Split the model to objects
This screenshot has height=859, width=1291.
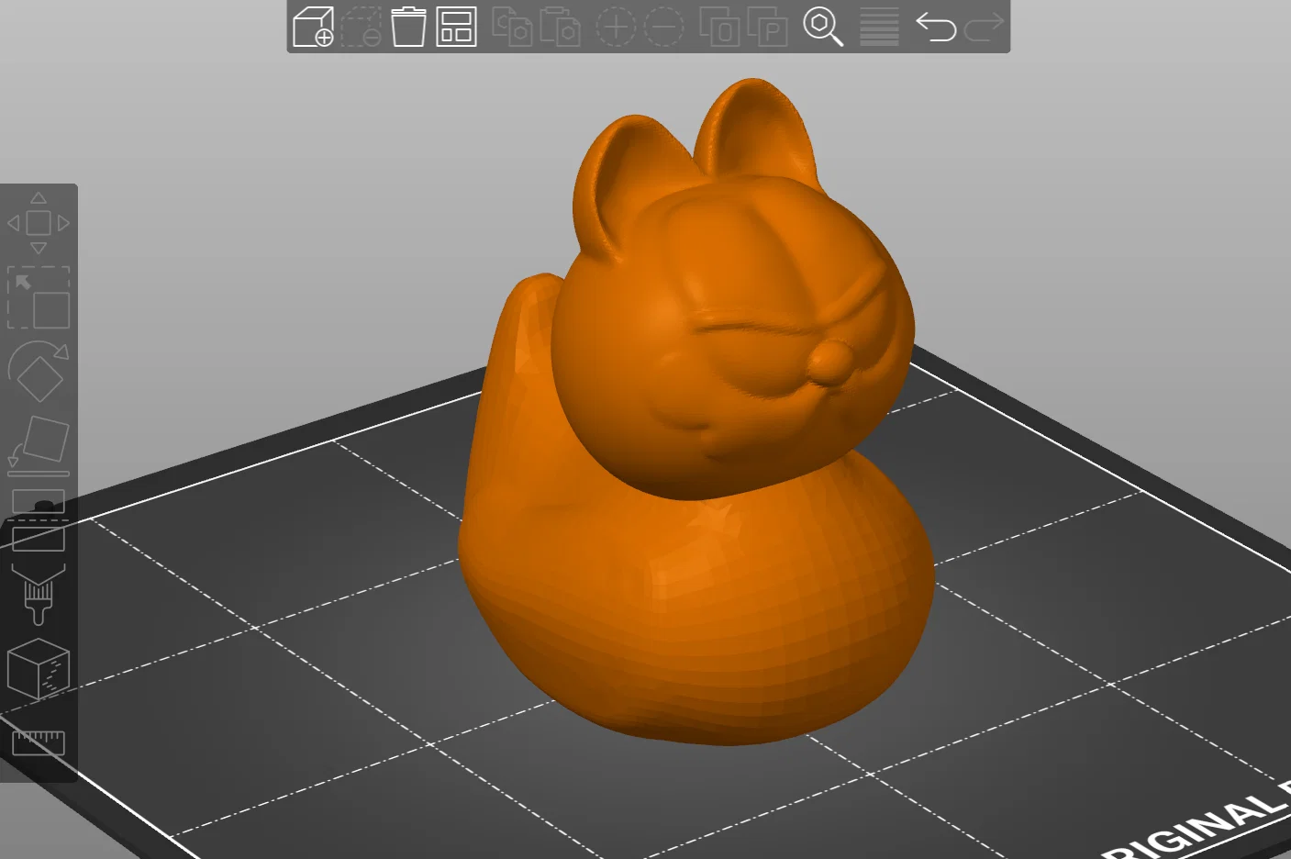point(719,27)
